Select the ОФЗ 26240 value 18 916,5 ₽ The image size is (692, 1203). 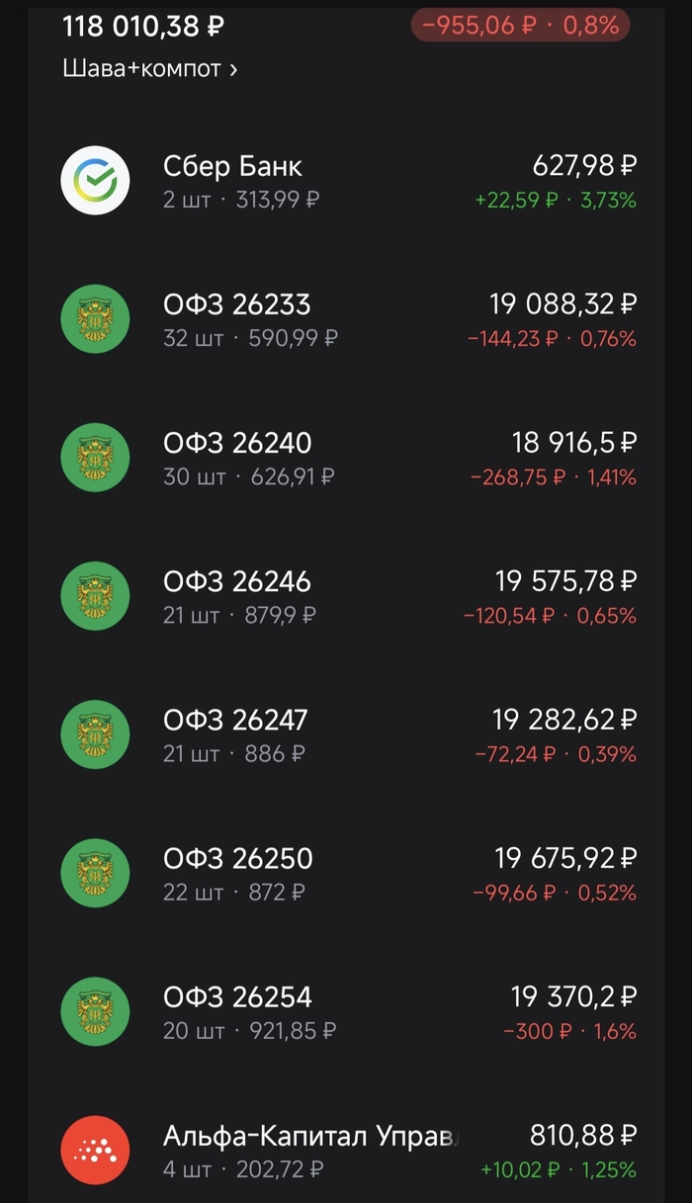pos(573,442)
